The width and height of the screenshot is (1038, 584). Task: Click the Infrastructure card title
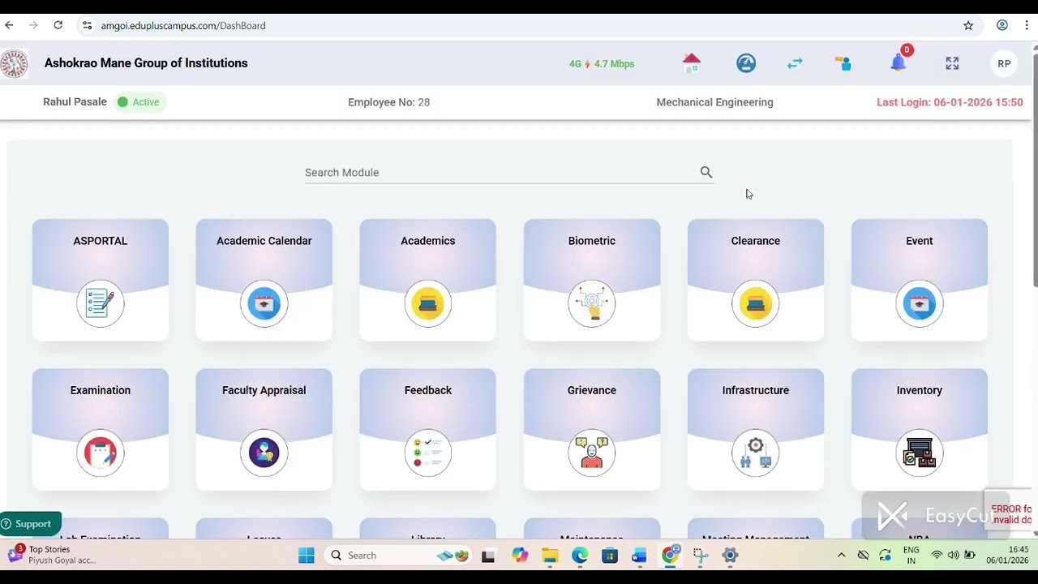tap(756, 390)
